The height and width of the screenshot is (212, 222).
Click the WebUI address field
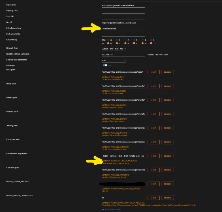(x=123, y=23)
